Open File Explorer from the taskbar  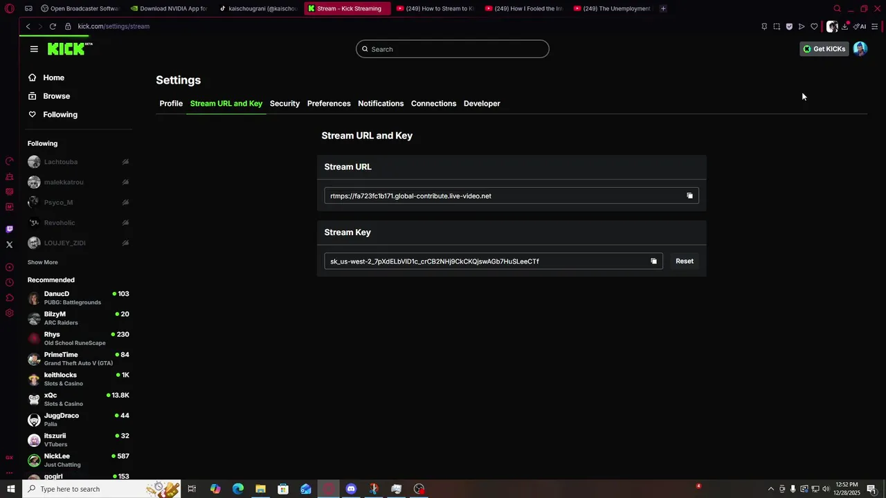click(x=260, y=489)
